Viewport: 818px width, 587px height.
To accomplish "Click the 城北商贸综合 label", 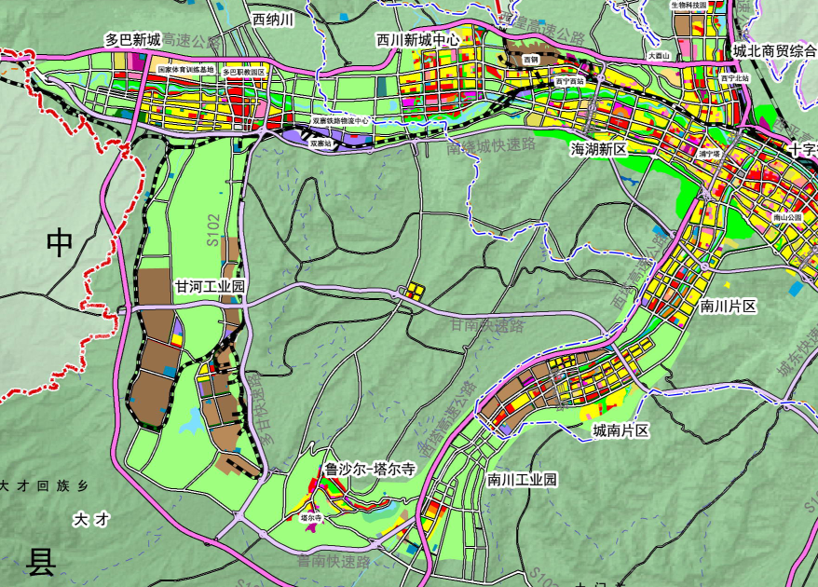I will (775, 50).
